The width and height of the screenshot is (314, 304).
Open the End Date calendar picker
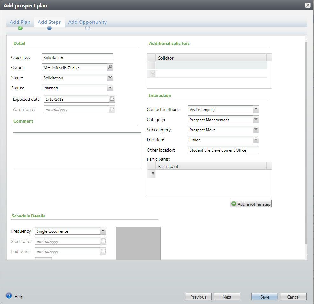point(103,251)
